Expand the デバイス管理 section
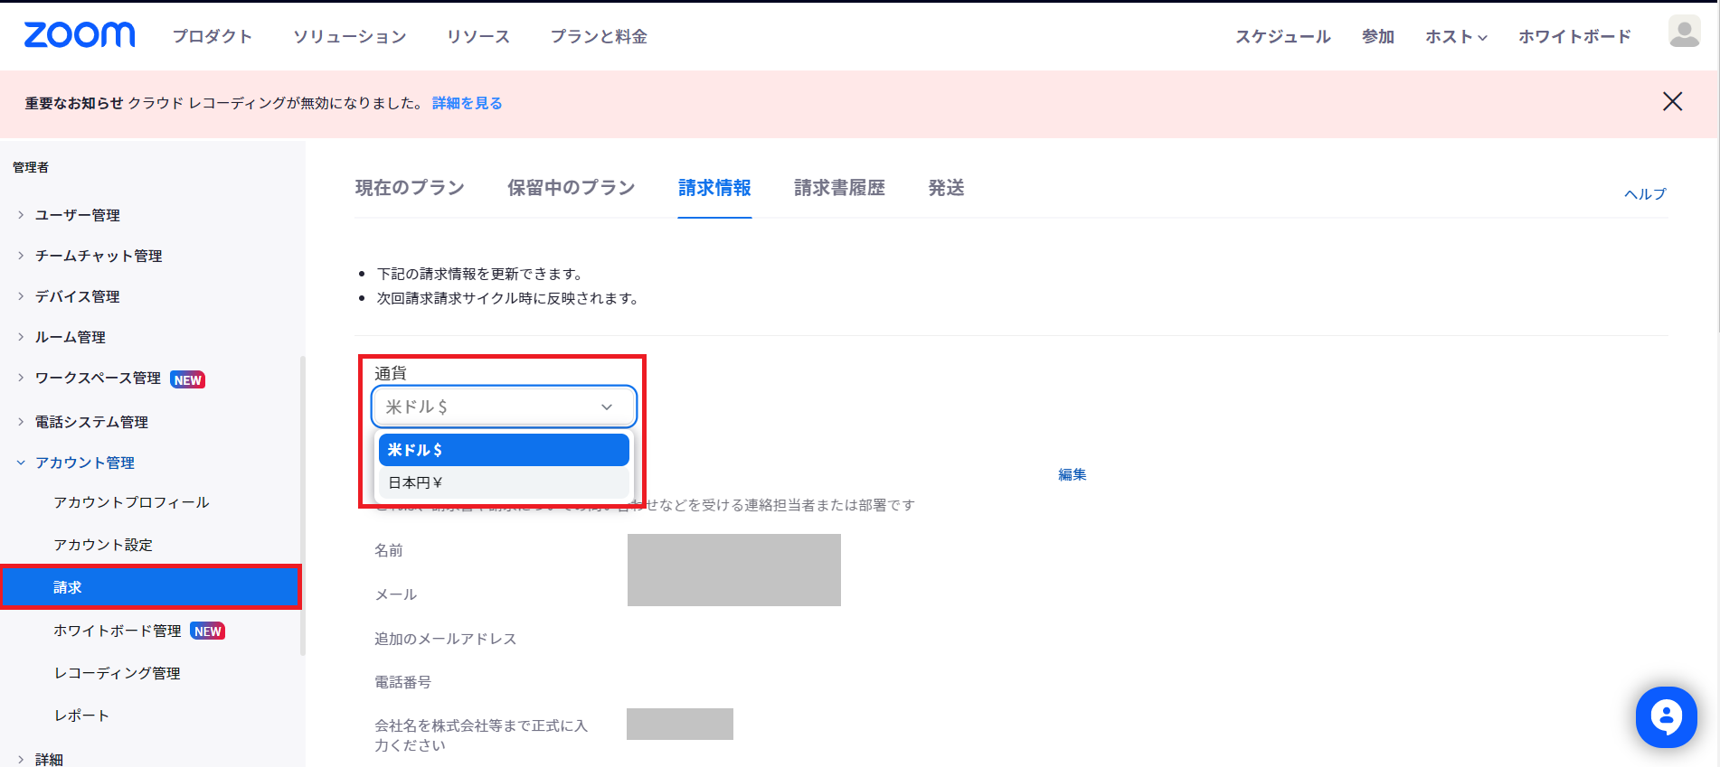1720x767 pixels. click(77, 296)
